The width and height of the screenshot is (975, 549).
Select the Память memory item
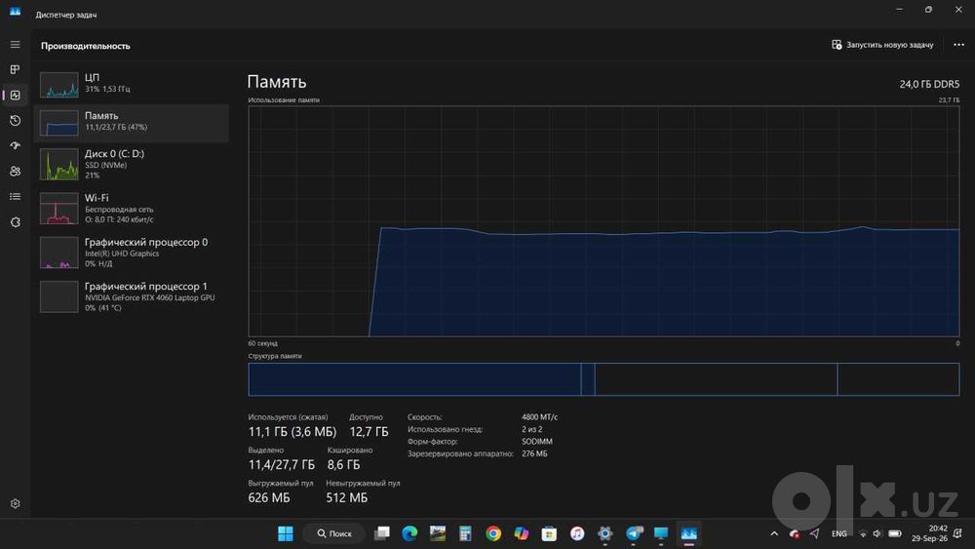pos(132,122)
